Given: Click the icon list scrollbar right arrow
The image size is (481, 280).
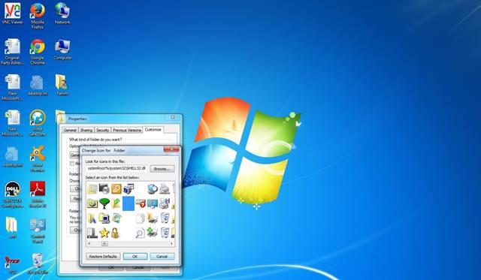Looking at the screenshot, I should click(x=171, y=244).
